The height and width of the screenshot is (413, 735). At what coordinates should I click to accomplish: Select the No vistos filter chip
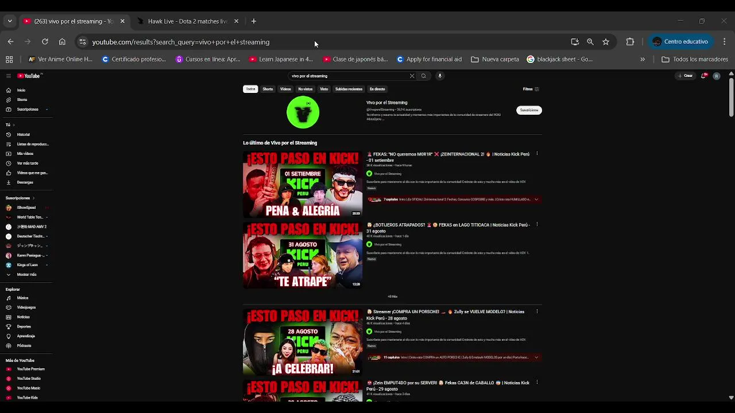305,89
